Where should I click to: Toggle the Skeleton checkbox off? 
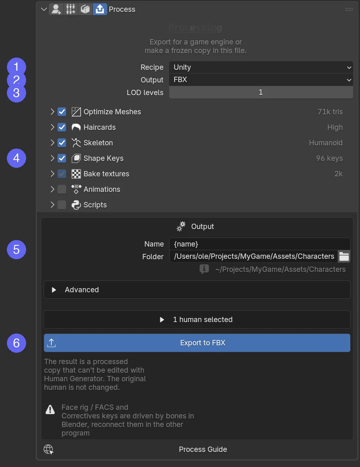click(62, 142)
